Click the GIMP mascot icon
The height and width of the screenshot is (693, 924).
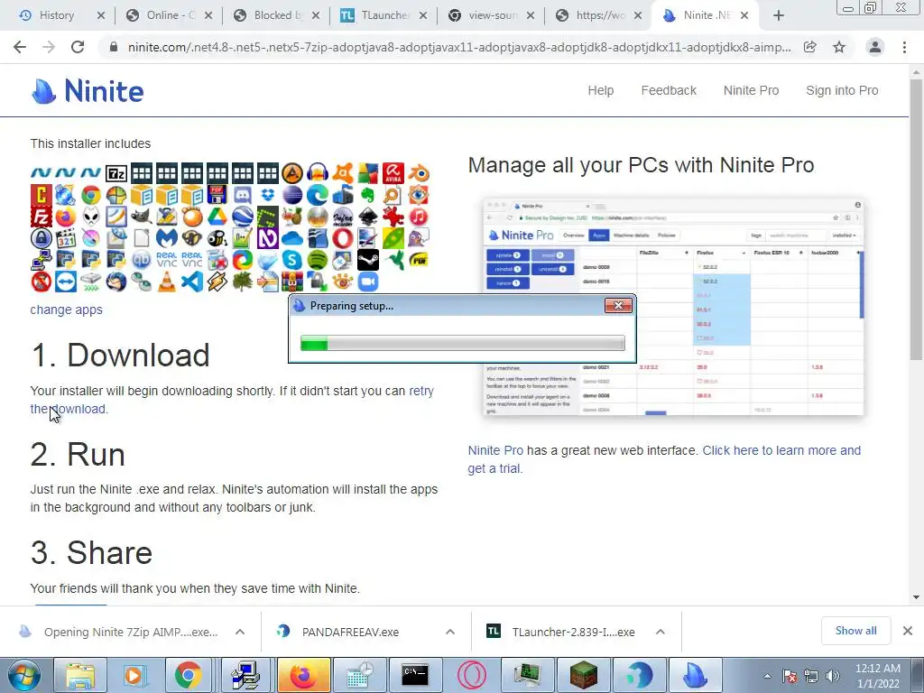142,217
